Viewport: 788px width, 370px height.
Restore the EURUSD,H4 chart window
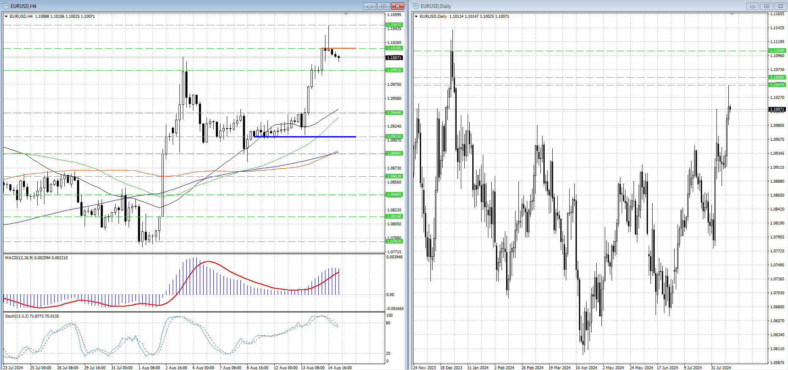click(383, 6)
